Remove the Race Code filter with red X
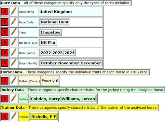This screenshot has height=122, width=165. tap(5, 22)
